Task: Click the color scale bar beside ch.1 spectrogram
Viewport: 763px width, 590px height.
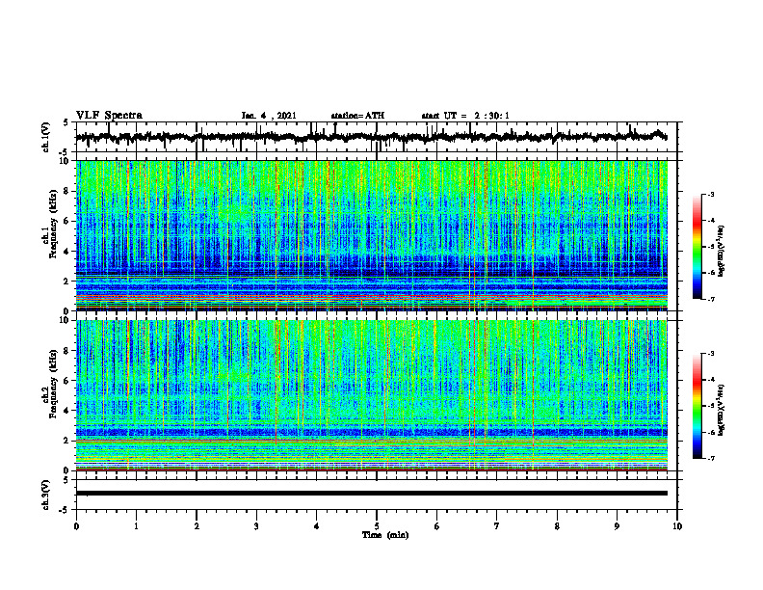Action: (697, 247)
